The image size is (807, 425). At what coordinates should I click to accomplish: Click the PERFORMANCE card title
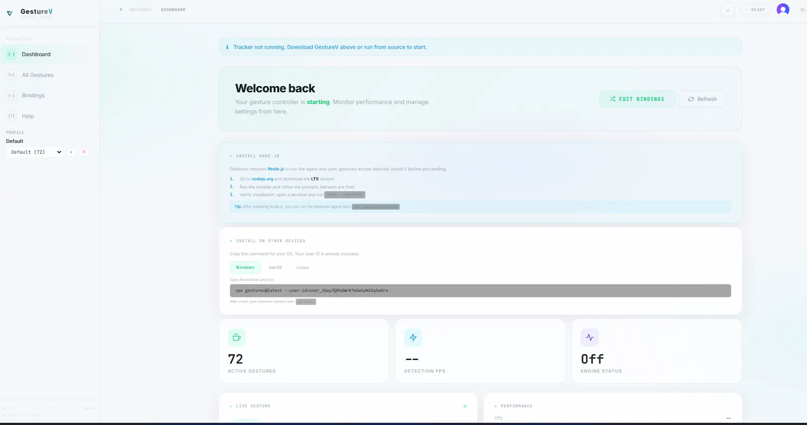(x=516, y=406)
